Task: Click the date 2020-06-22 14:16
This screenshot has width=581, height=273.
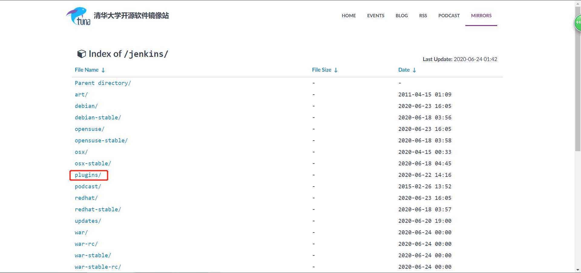Action: 425,175
